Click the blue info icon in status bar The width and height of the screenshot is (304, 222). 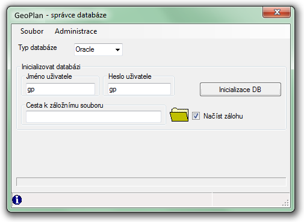(x=17, y=200)
